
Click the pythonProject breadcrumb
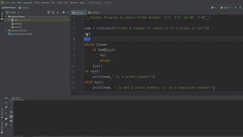pos(9,8)
